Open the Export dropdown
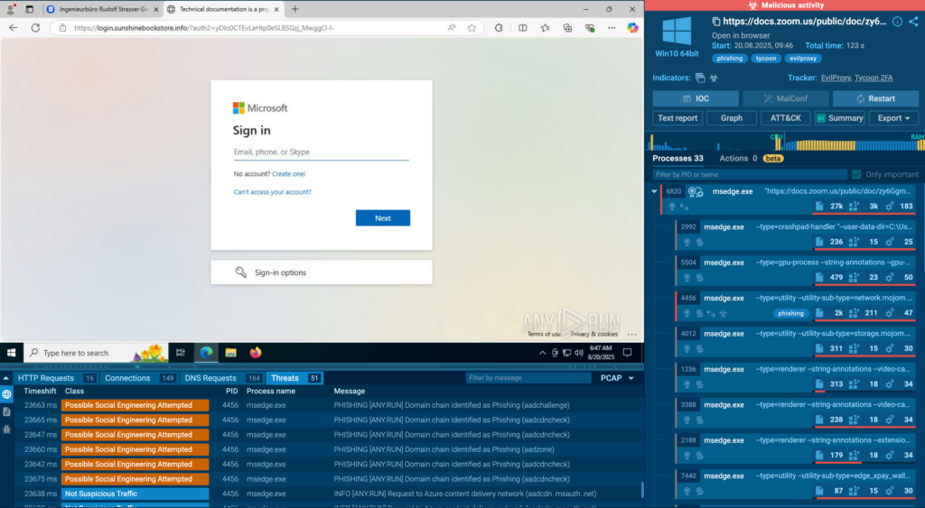 pyautogui.click(x=892, y=118)
